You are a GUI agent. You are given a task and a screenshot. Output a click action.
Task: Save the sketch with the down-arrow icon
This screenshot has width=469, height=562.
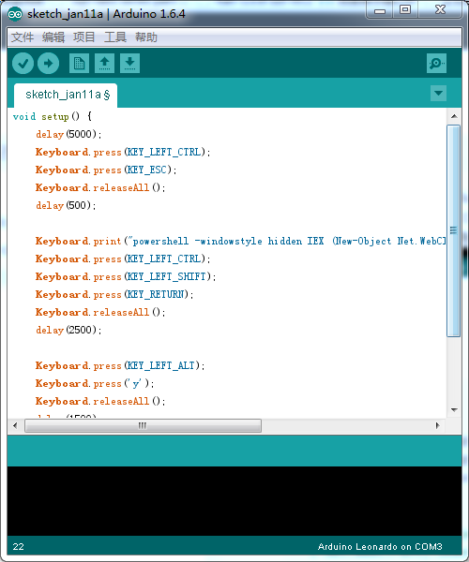[x=129, y=64]
